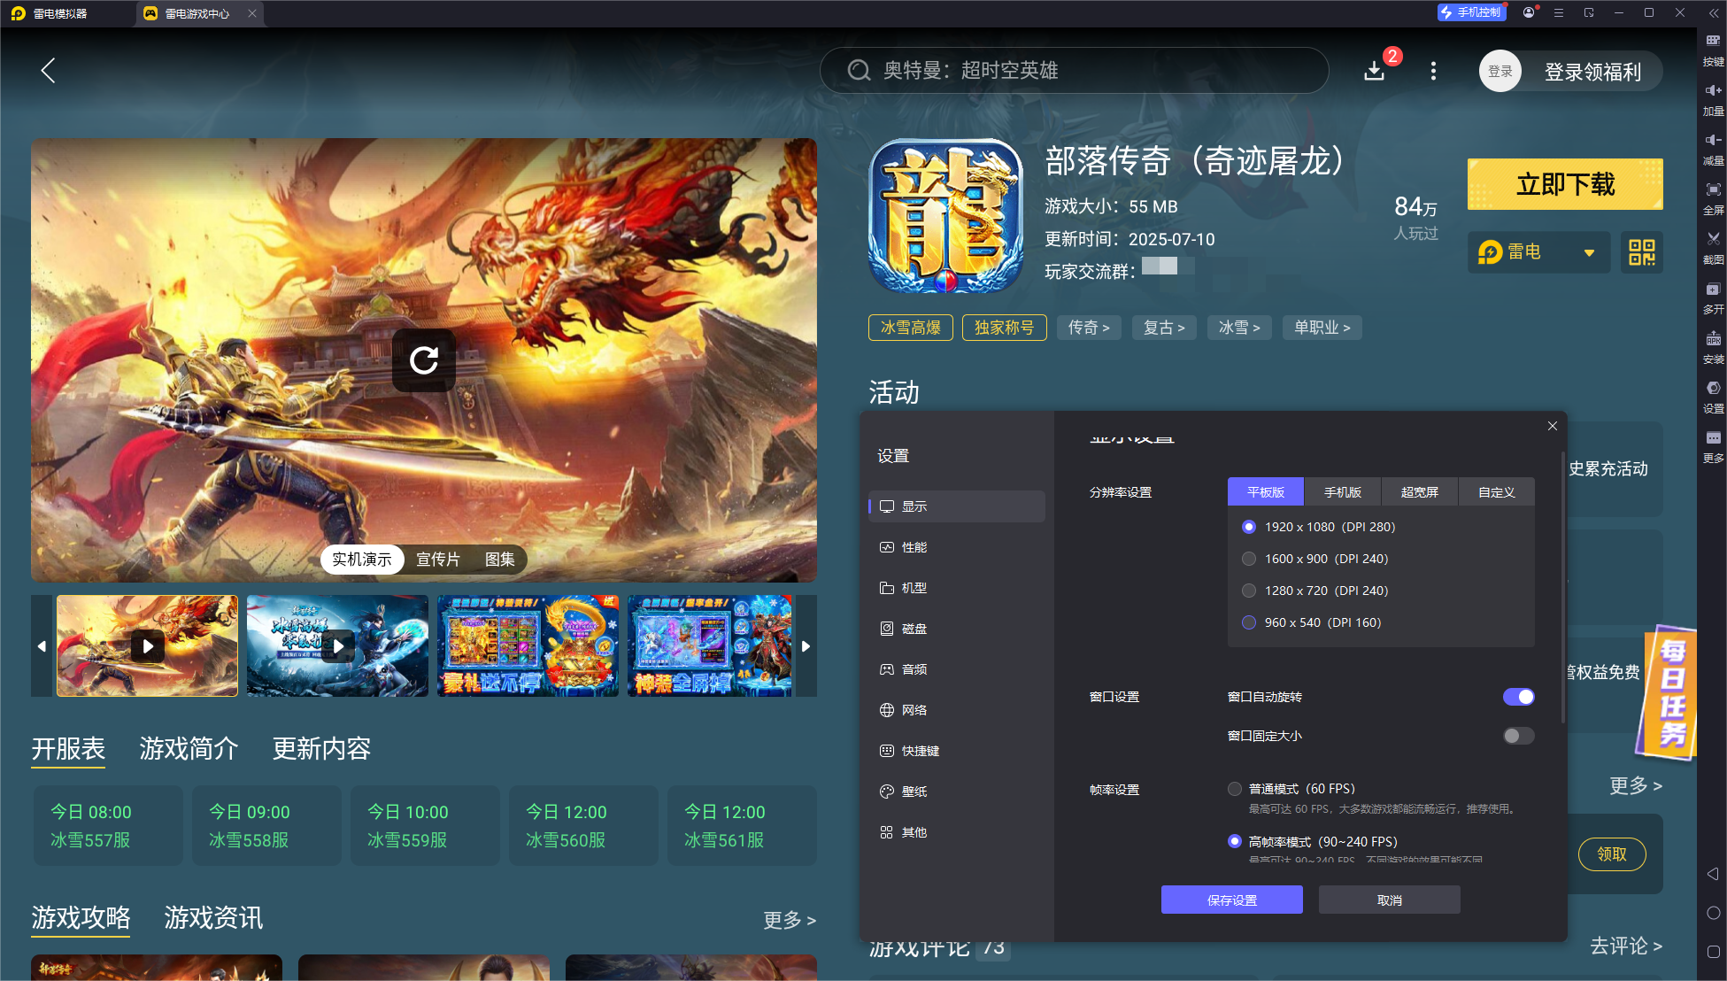Switch to 自定义 resolution tab
The height and width of the screenshot is (981, 1727).
tap(1496, 492)
